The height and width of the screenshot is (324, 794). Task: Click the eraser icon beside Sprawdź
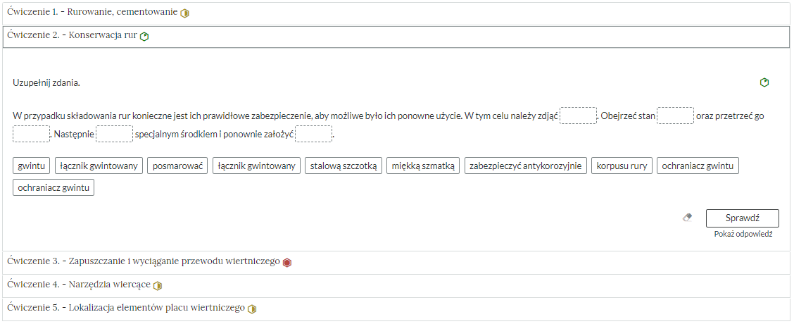(x=688, y=218)
